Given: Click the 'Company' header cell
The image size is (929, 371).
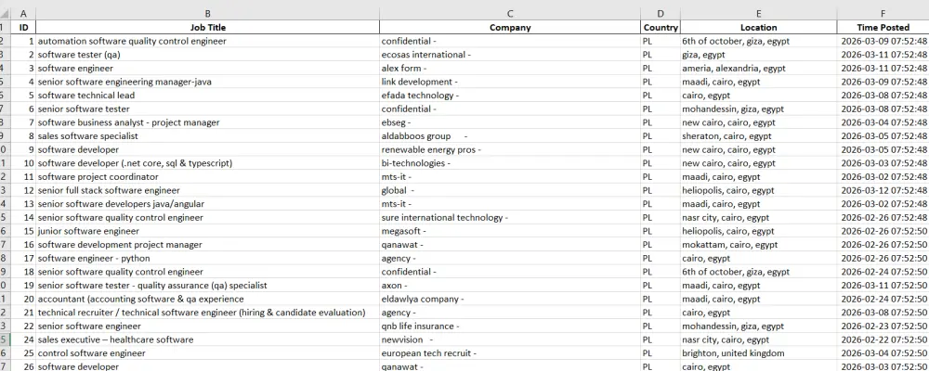Looking at the screenshot, I should pyautogui.click(x=510, y=27).
